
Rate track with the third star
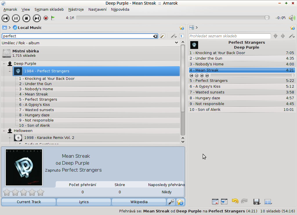(23, 192)
